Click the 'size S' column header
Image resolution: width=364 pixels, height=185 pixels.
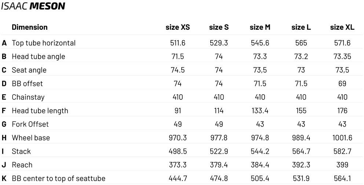tap(219, 28)
